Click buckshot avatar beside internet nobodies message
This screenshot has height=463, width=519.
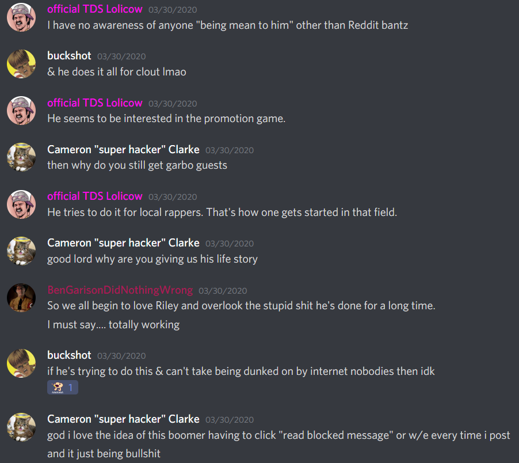tap(21, 363)
